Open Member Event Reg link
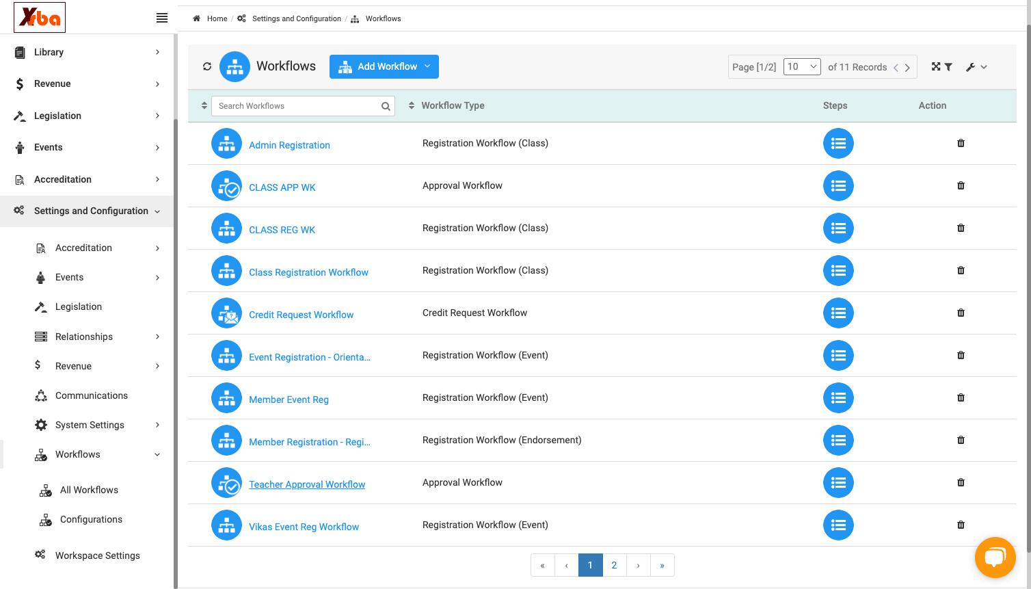The image size is (1031, 589). pyautogui.click(x=289, y=400)
